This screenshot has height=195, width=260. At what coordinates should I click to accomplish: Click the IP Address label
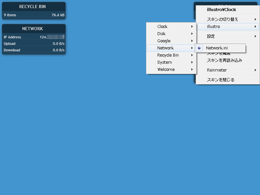pyautogui.click(x=12, y=37)
